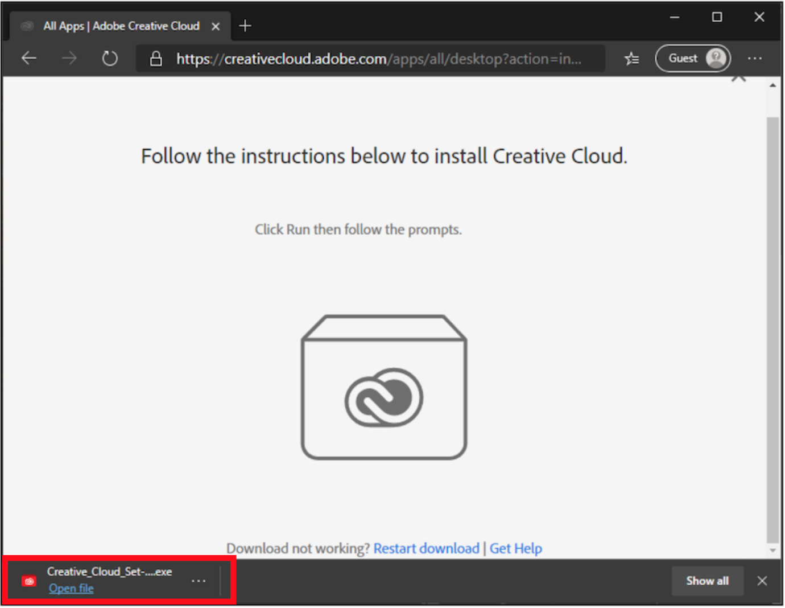The height and width of the screenshot is (608, 785).
Task: Select the All Apps Adobe Creative Cloud tab
Action: 121,26
